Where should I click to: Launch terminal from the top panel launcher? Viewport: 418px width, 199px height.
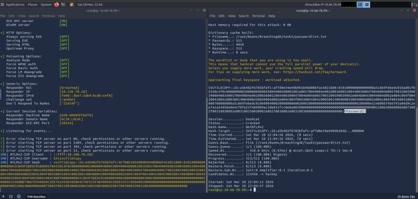click(63, 4)
